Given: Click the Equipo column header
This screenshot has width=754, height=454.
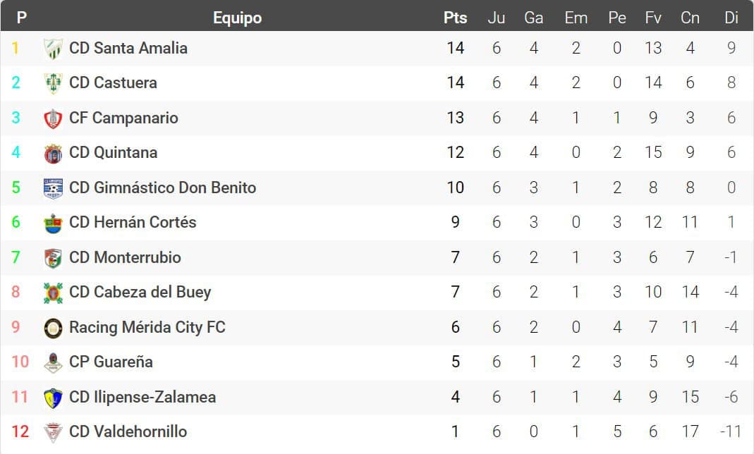Looking at the screenshot, I should tap(238, 18).
